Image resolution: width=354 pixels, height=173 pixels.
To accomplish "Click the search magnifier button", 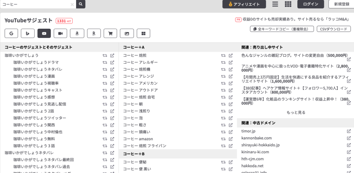I will 81,4.
